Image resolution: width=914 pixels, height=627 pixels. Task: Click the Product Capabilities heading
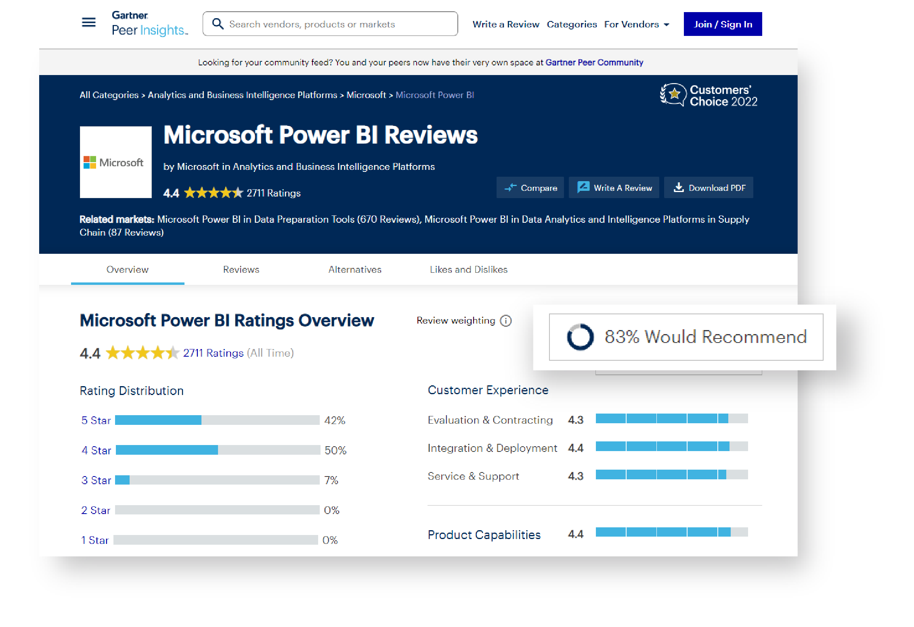[484, 535]
